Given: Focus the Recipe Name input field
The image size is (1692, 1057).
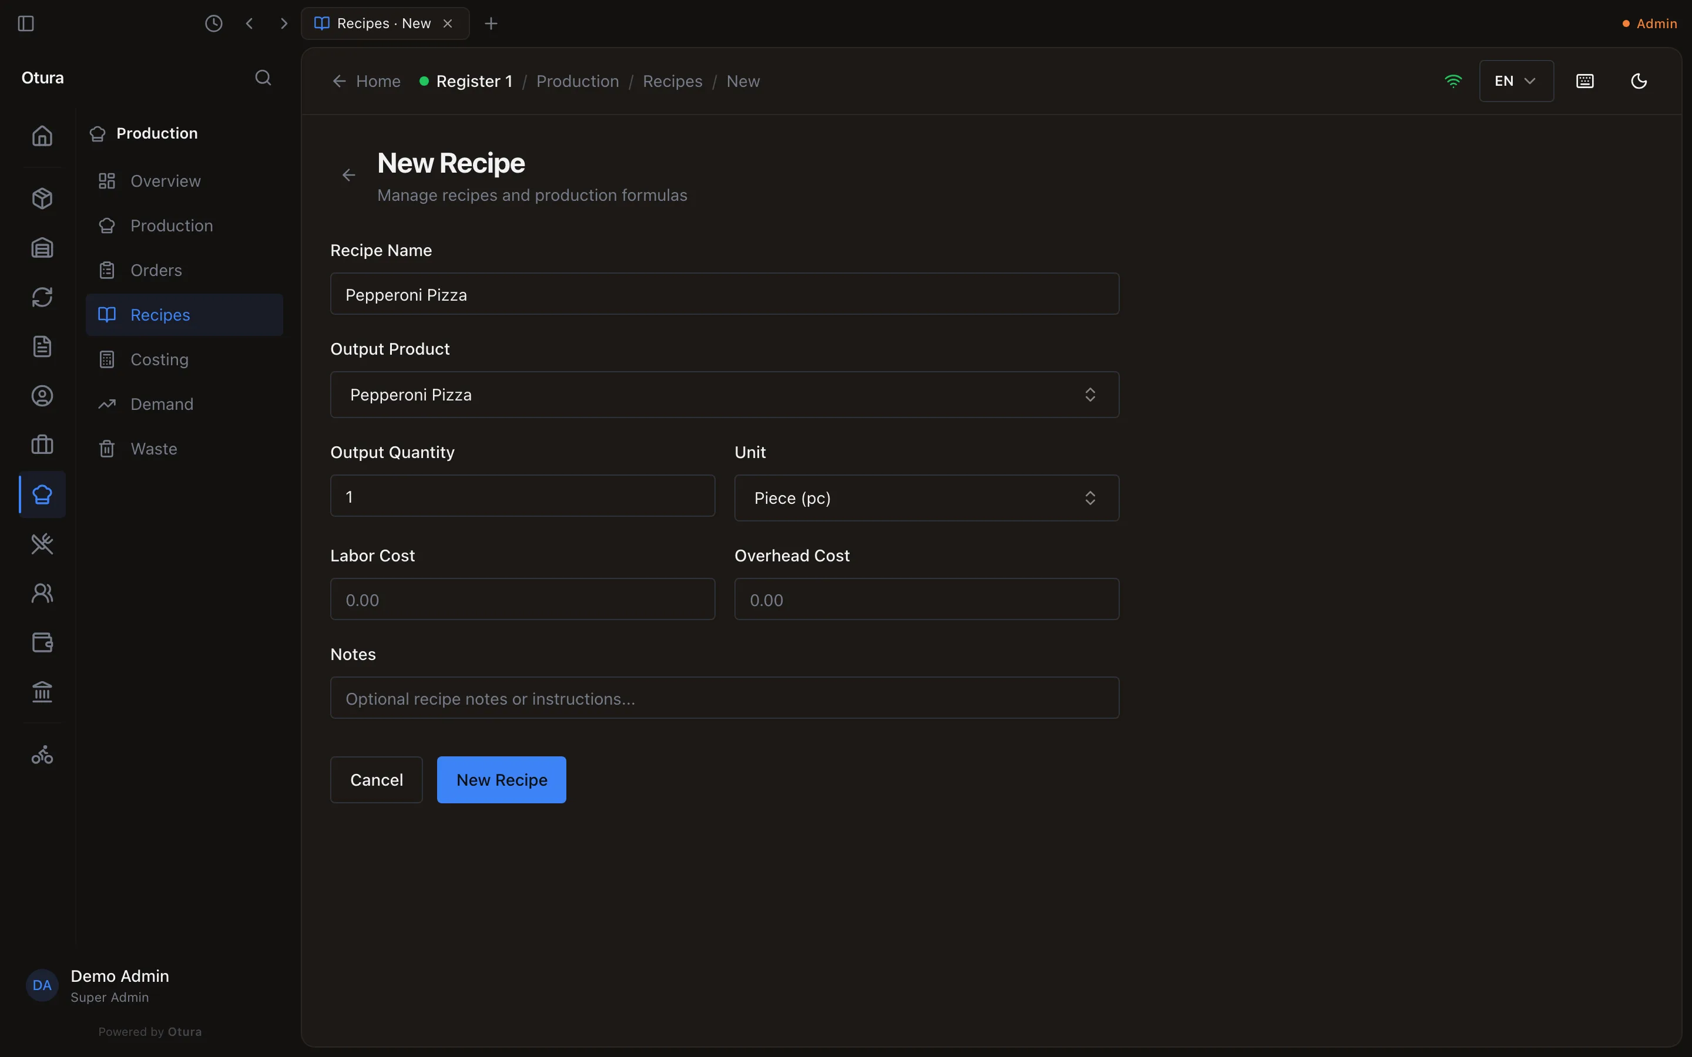Looking at the screenshot, I should [x=724, y=294].
